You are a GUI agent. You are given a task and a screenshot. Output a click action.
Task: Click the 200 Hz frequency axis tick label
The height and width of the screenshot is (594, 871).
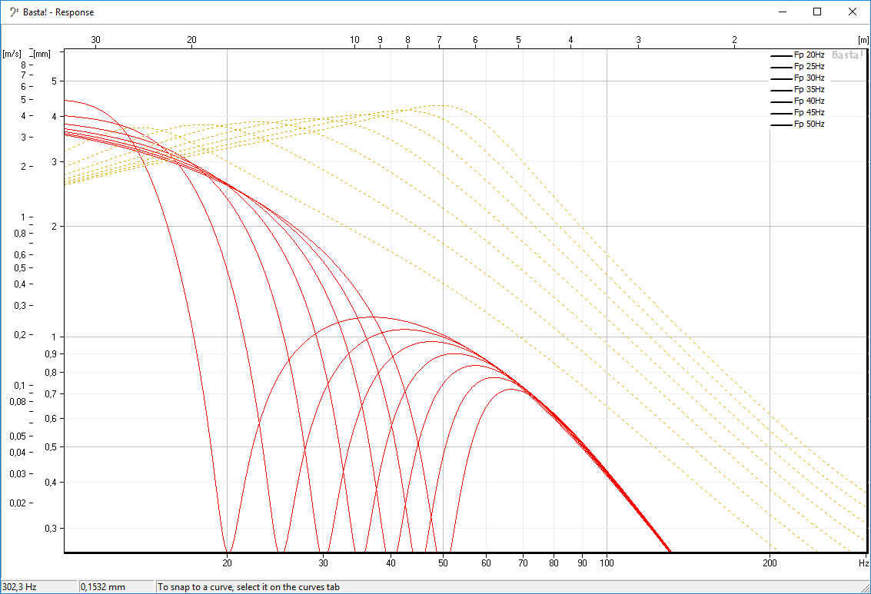(x=770, y=563)
